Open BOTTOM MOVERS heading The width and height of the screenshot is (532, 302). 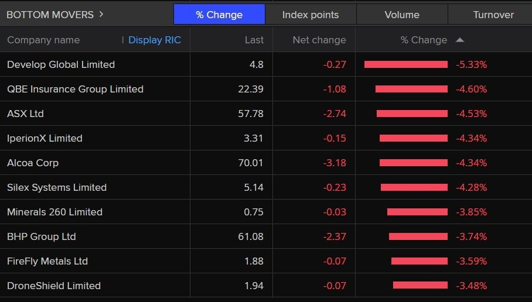[50, 15]
